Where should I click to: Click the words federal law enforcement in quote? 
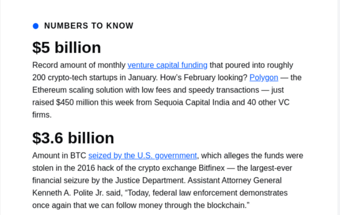tap(198, 193)
